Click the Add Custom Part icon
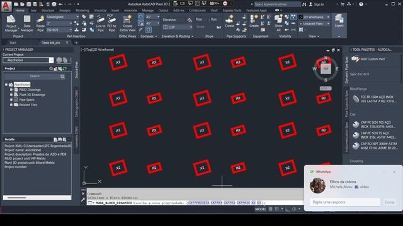The width and height of the screenshot is (403, 226). 355,59
